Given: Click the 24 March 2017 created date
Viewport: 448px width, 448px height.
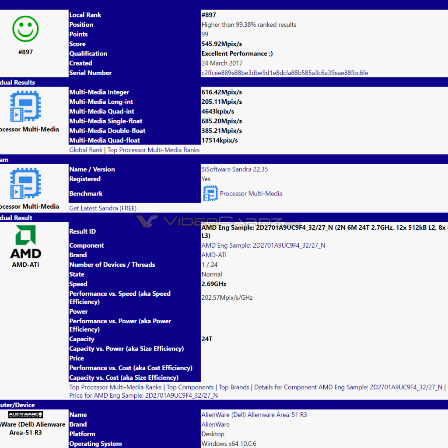Looking at the screenshot, I should 222,63.
